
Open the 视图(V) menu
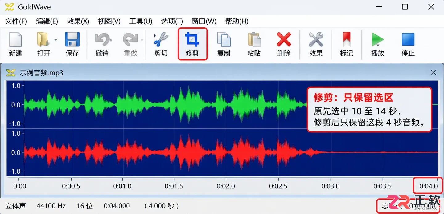[109, 21]
